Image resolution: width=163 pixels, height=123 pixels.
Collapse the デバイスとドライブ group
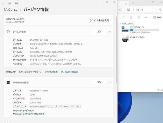point(120,24)
